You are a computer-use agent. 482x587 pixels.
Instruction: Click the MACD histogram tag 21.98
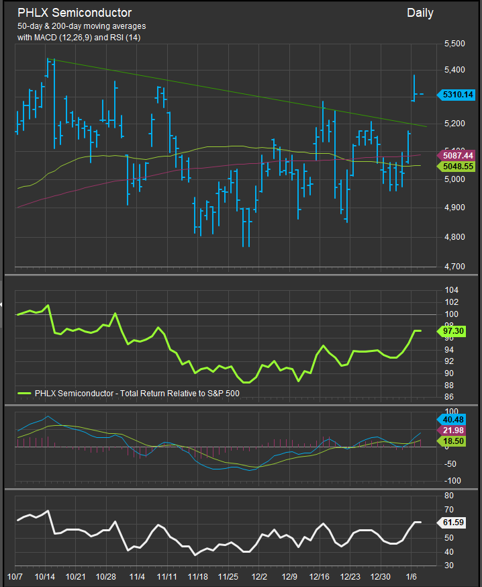click(451, 431)
